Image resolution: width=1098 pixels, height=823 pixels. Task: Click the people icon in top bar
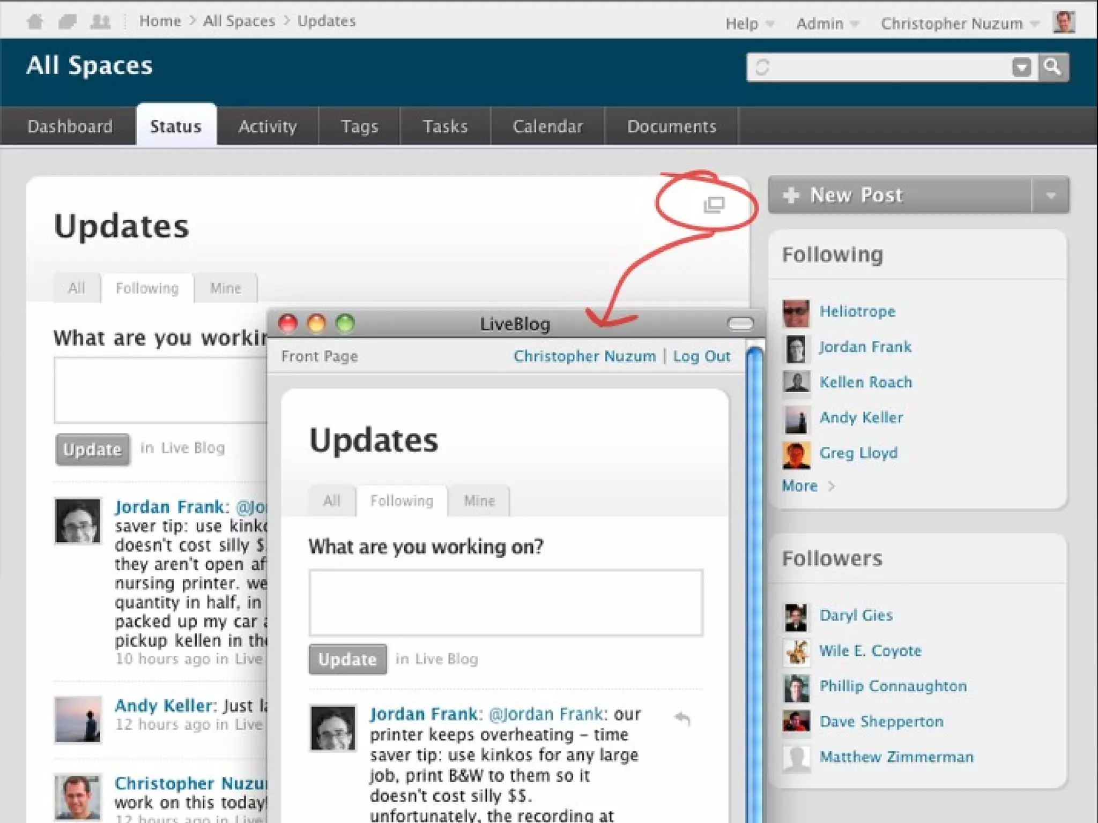coord(100,22)
